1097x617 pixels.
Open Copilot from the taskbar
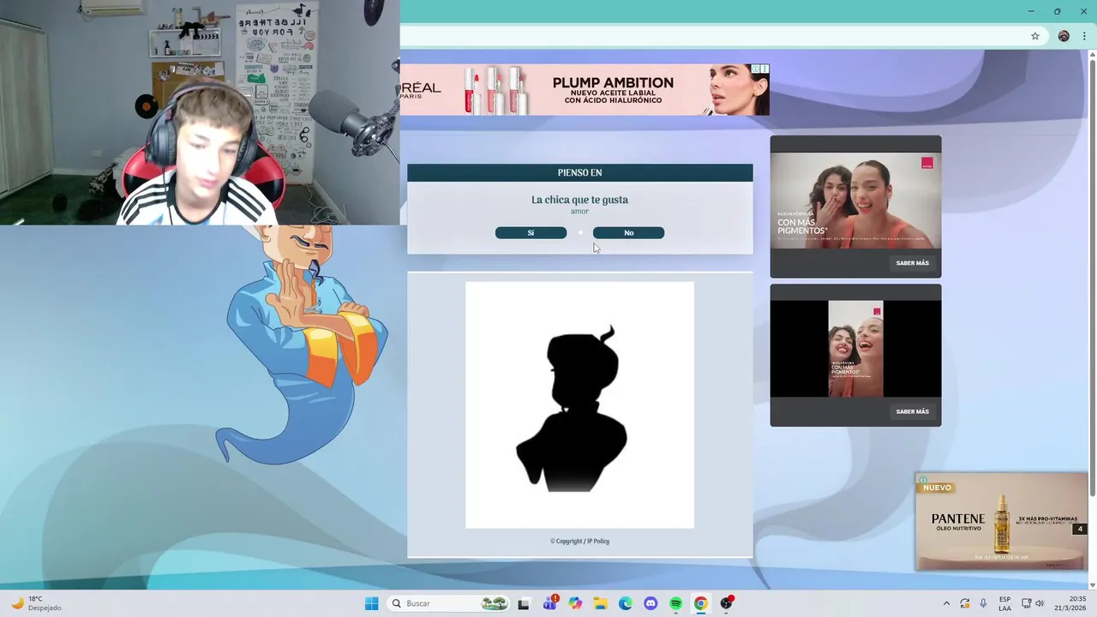tap(575, 603)
